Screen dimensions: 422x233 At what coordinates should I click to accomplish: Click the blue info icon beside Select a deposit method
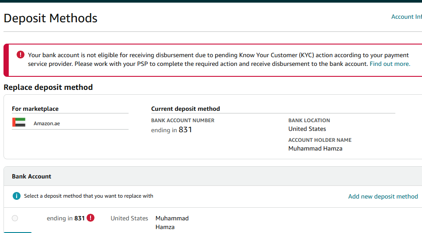[17, 196]
